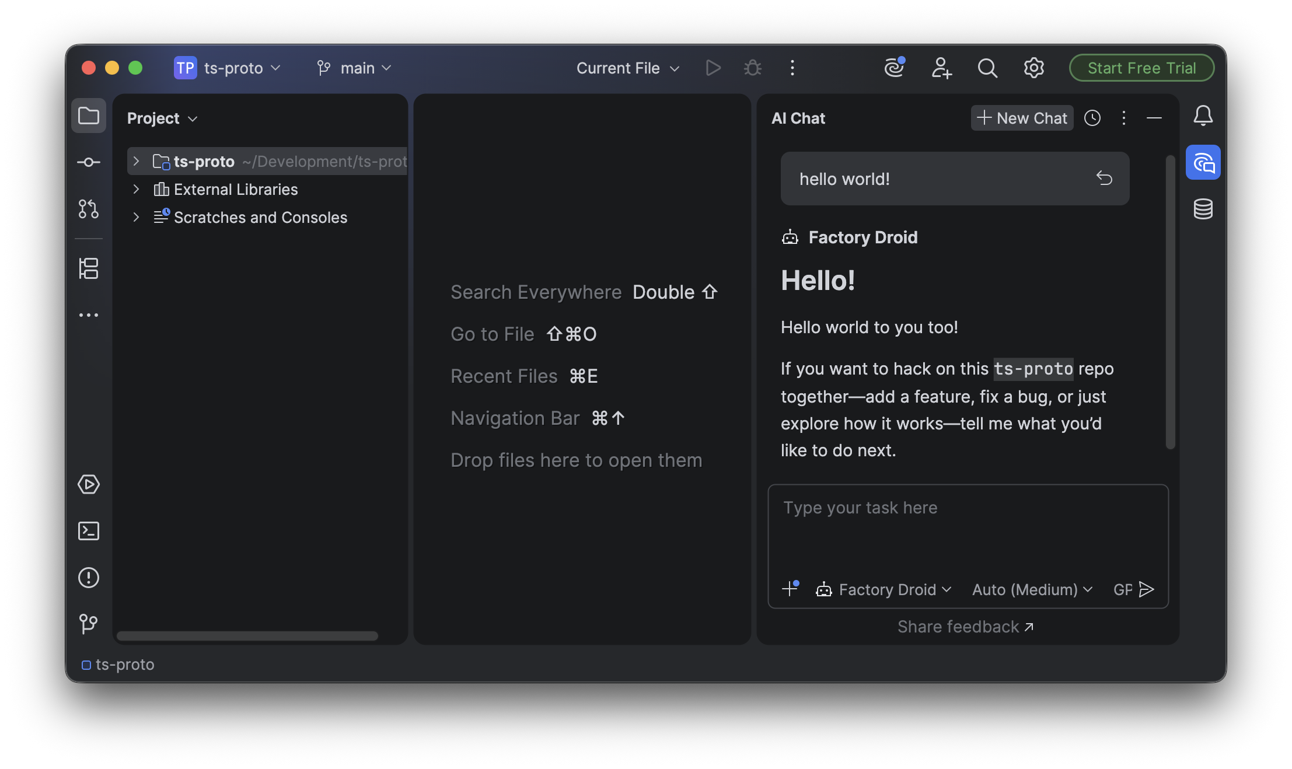Open the Commit tool window
Screen dimensions: 1292x769
(89, 162)
